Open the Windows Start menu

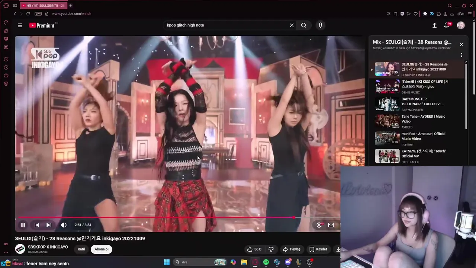[167, 262]
